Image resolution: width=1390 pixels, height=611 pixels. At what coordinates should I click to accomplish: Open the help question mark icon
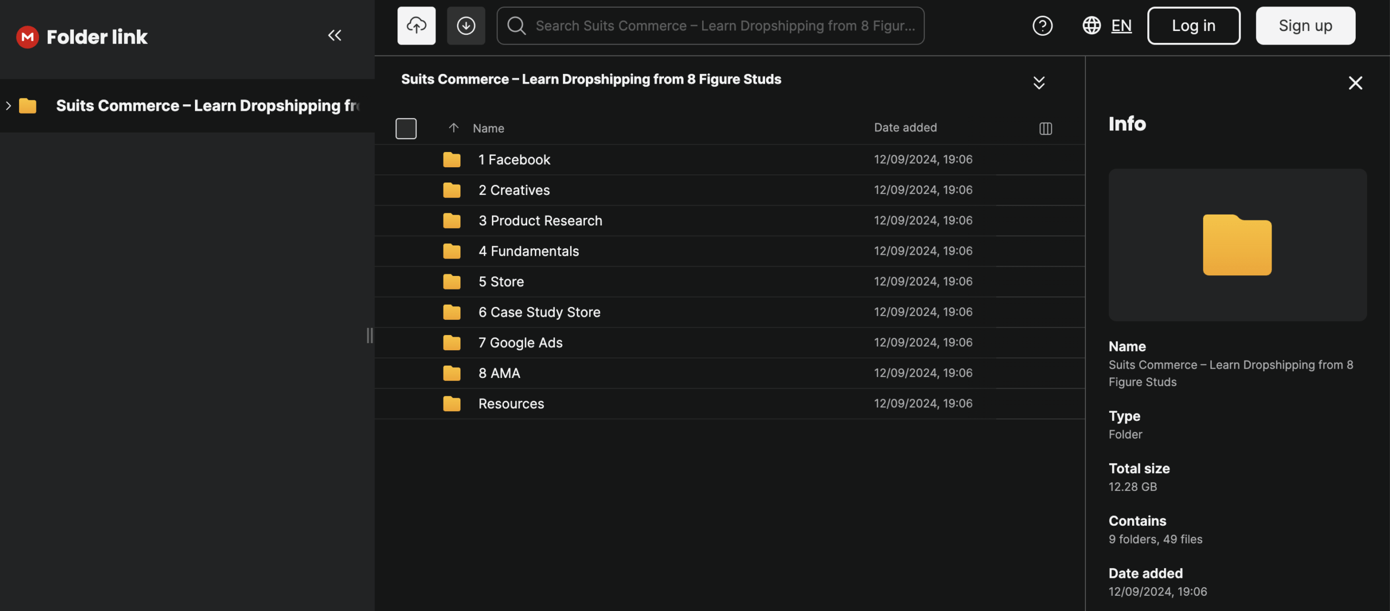(1042, 26)
